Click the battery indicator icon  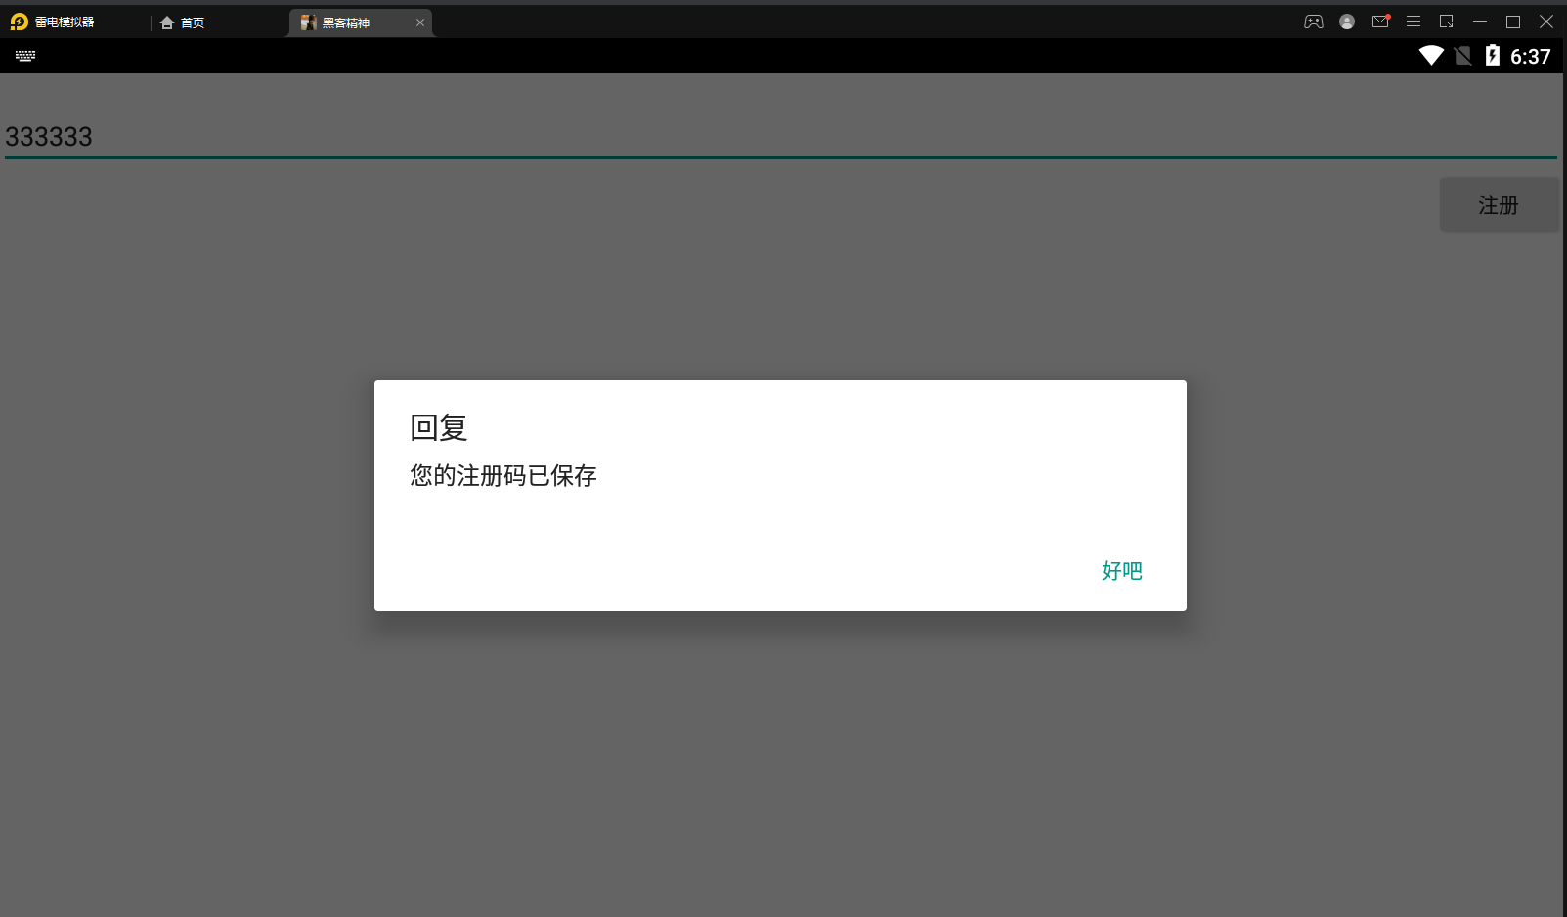coord(1492,56)
